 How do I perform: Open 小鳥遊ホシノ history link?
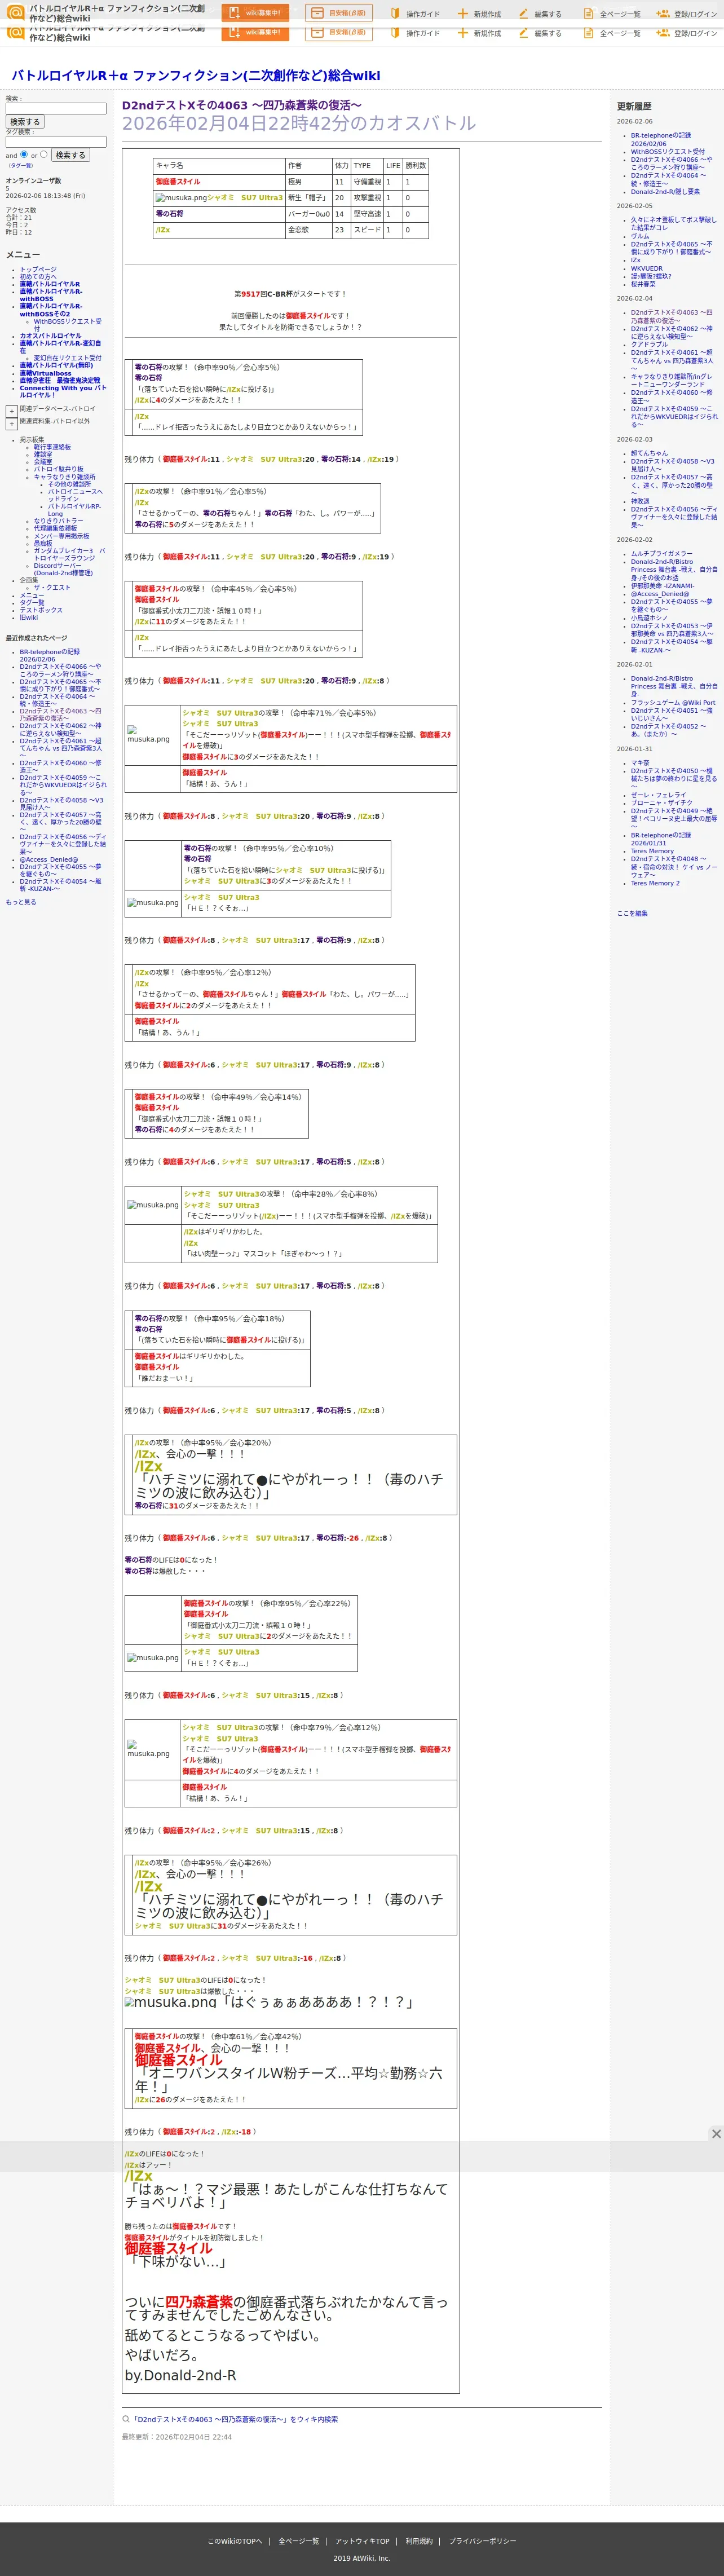pyautogui.click(x=649, y=617)
